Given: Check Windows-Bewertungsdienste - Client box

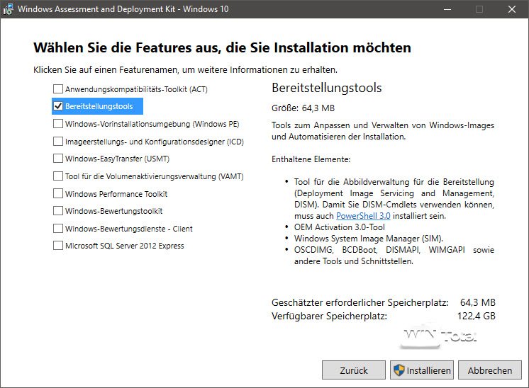Looking at the screenshot, I should coord(57,229).
